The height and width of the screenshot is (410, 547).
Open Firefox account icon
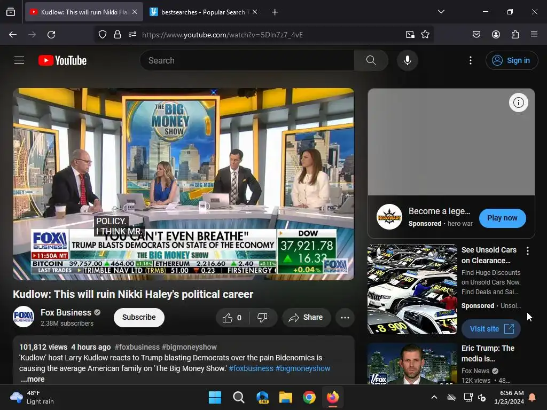(x=496, y=35)
